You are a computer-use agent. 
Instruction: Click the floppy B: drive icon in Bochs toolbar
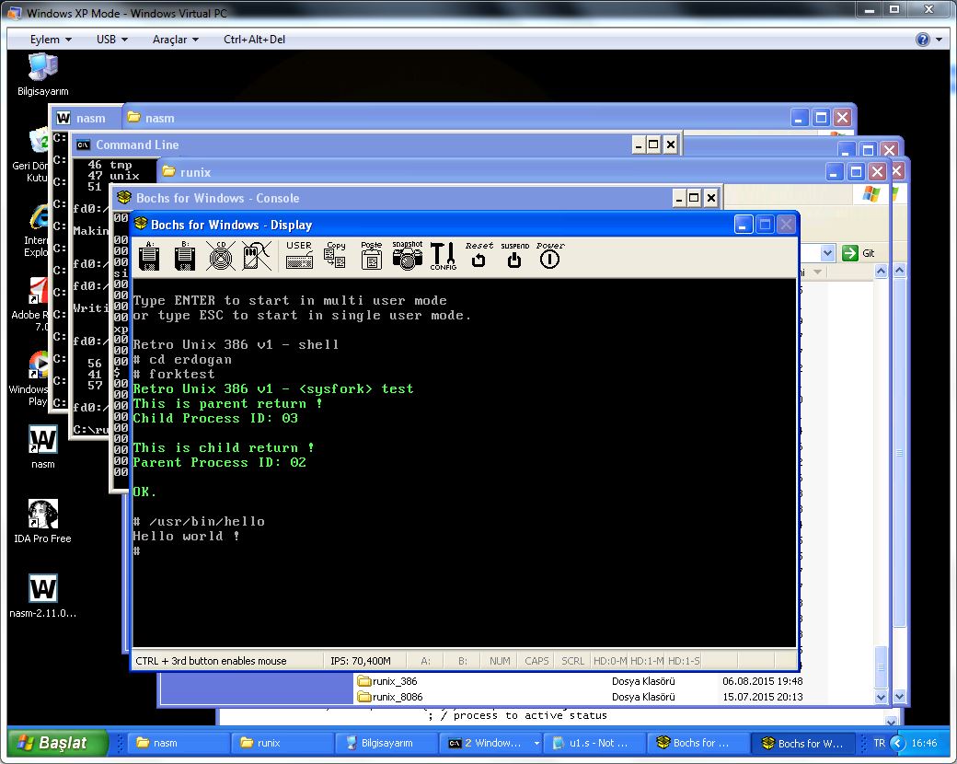click(x=185, y=256)
